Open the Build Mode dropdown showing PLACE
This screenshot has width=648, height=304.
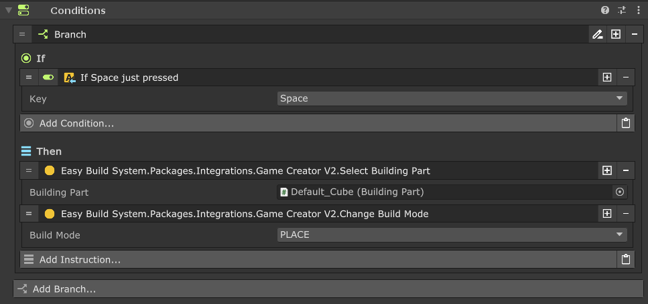[452, 235]
